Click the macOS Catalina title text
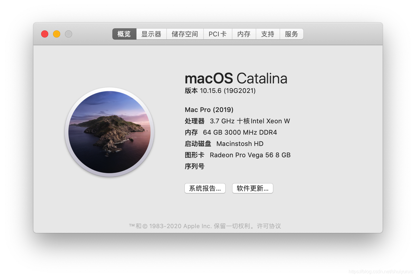The height and width of the screenshot is (277, 416). pyautogui.click(x=236, y=78)
